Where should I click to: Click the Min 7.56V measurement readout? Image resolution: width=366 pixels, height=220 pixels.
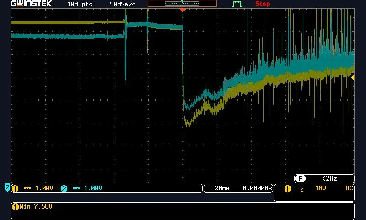(36, 206)
